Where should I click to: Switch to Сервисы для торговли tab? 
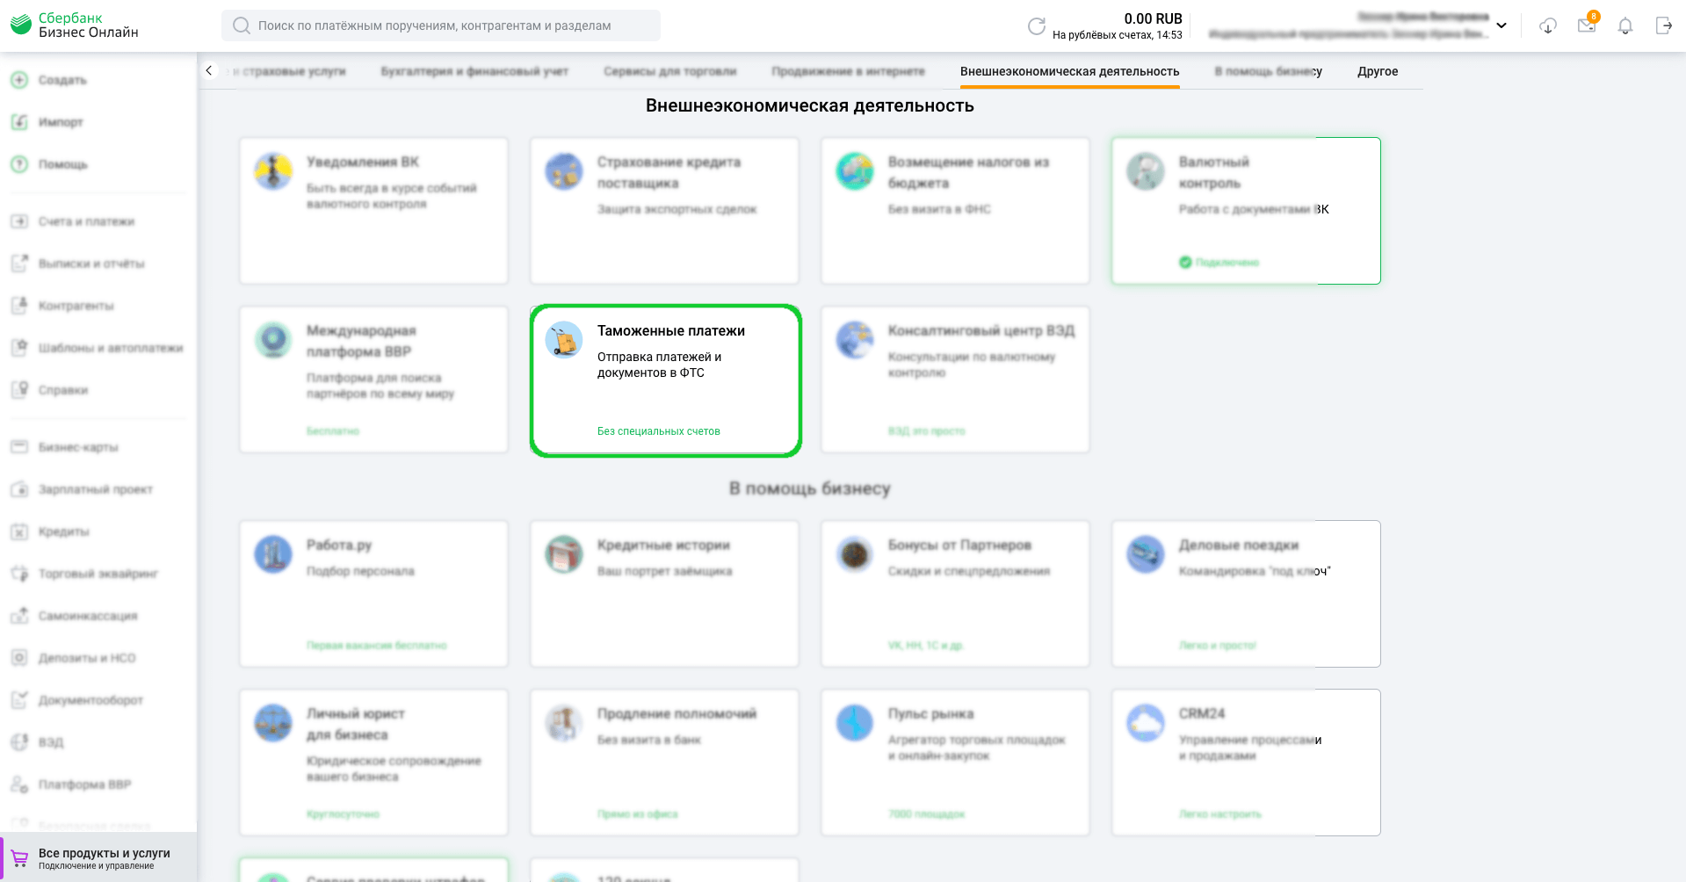(669, 71)
